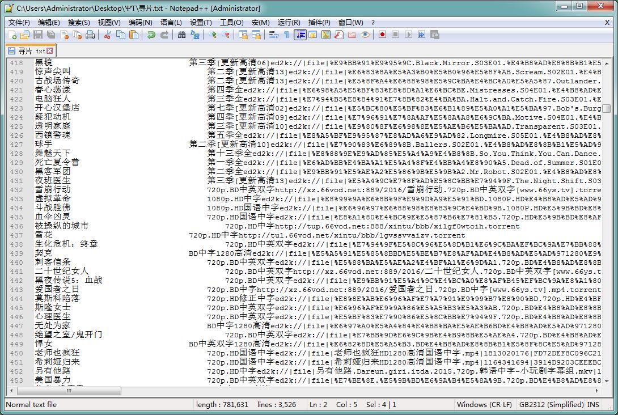The height and width of the screenshot is (415, 618).
Task: Switch to the 寻片.txt tab
Action: pyautogui.click(x=27, y=51)
